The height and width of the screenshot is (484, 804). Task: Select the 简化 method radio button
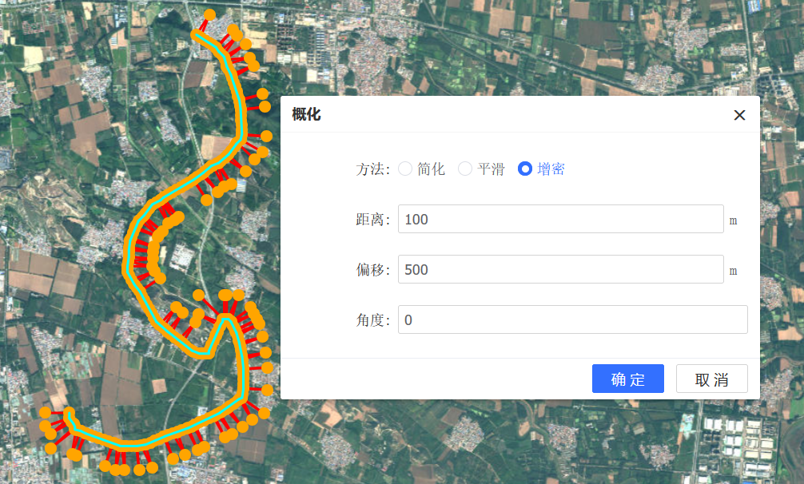point(405,169)
